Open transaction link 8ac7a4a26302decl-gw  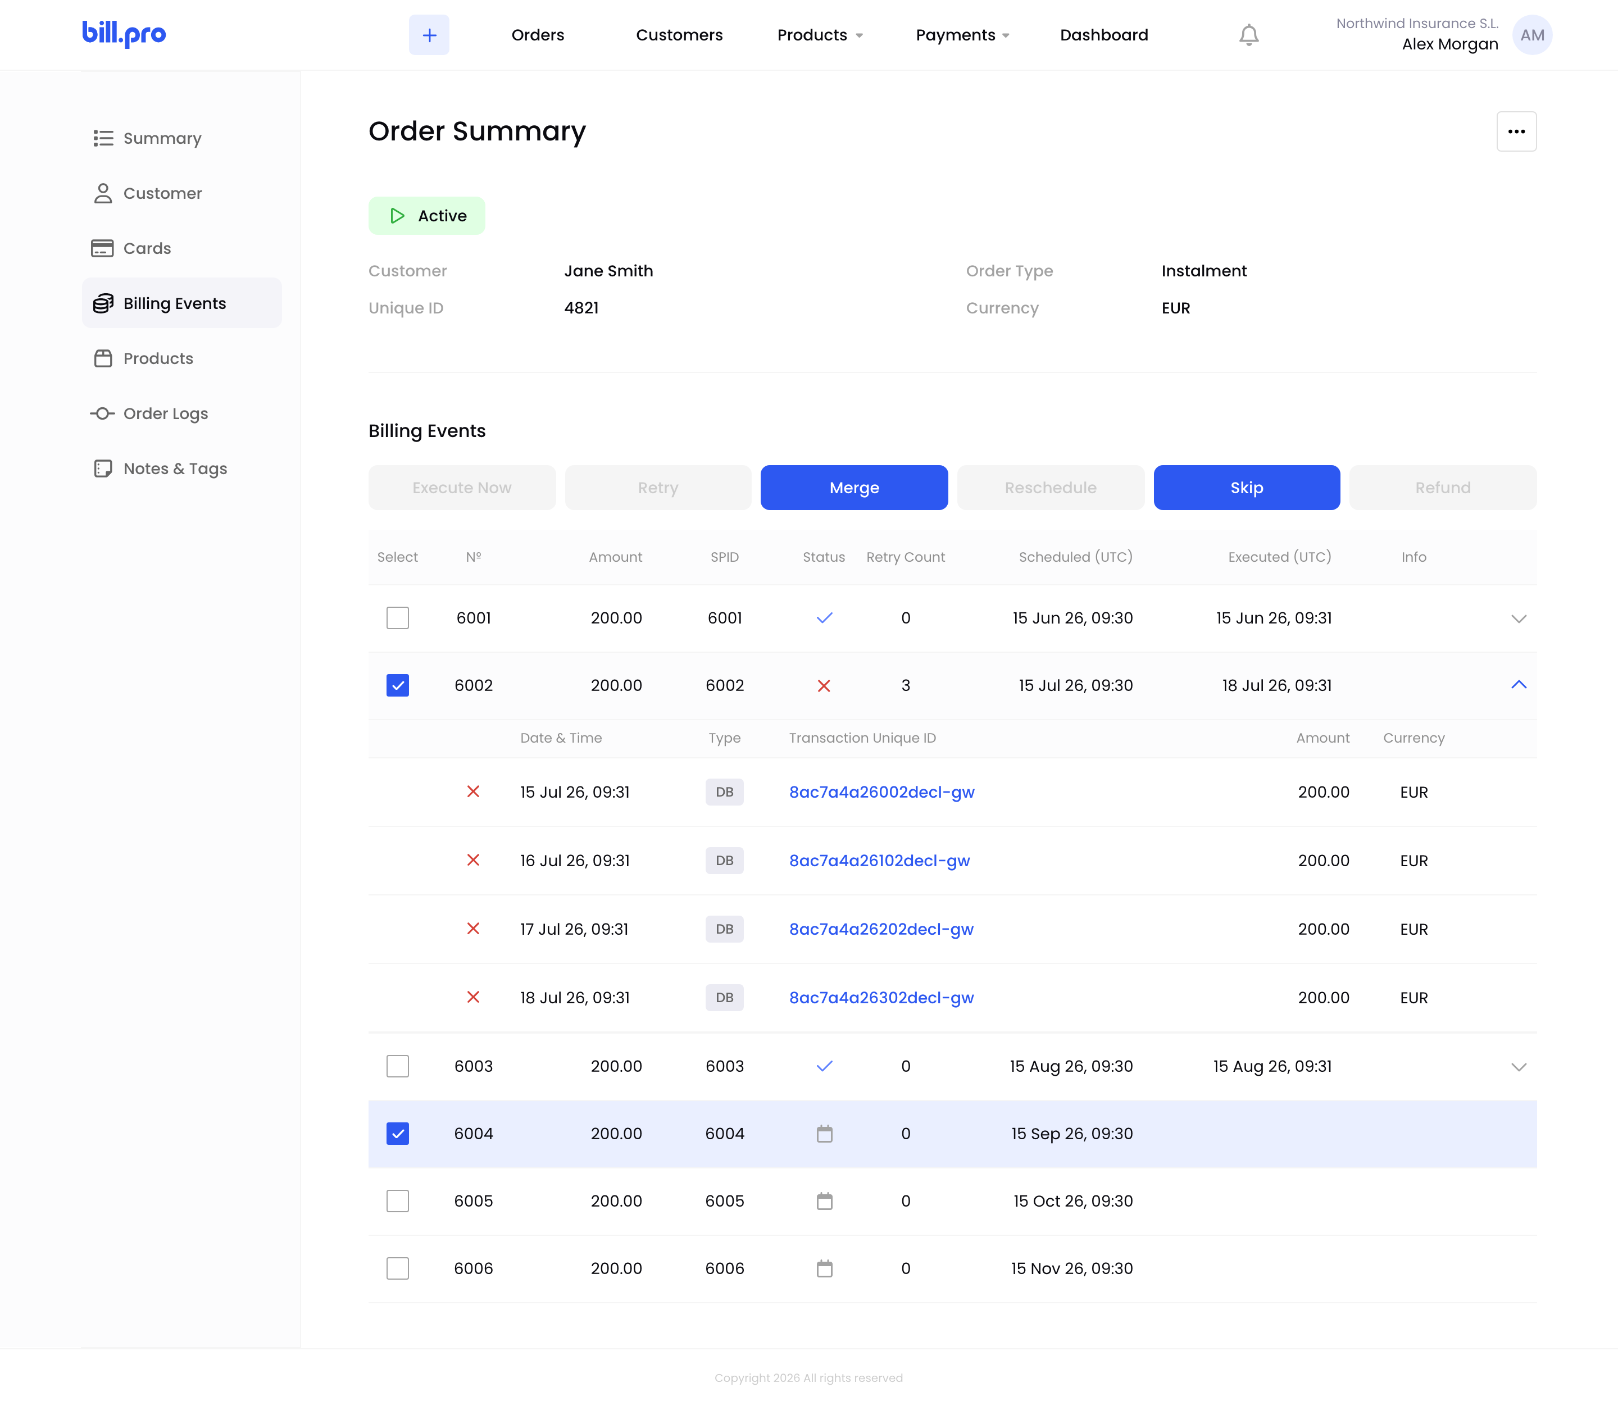point(881,998)
